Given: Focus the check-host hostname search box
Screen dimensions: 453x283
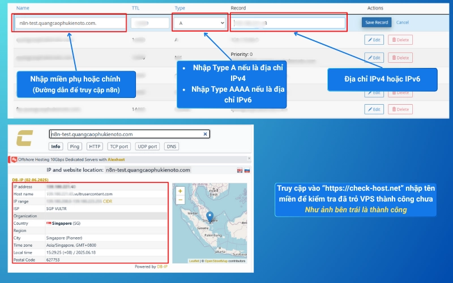Looking at the screenshot, I should pyautogui.click(x=130, y=134).
